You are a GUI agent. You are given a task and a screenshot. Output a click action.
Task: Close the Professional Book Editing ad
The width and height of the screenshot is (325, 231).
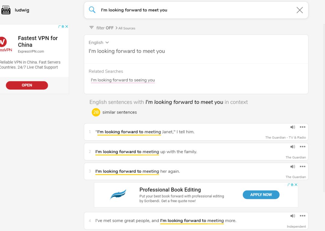tap(296, 185)
